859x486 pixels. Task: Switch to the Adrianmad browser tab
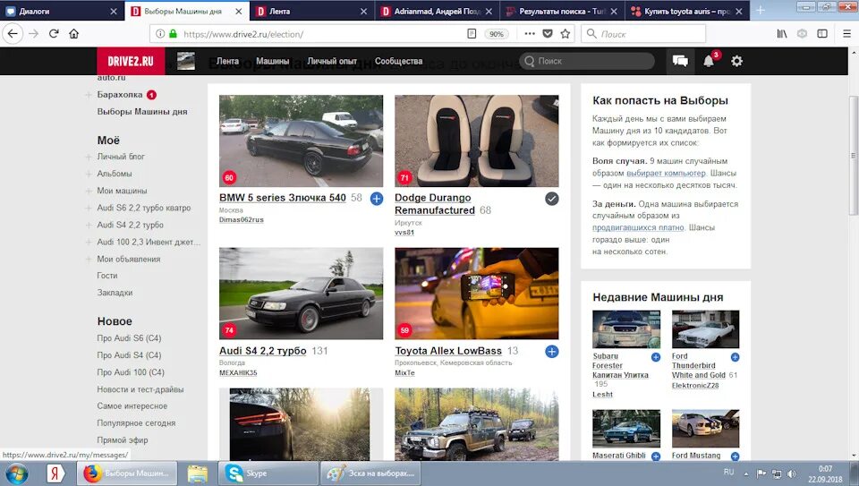438,11
